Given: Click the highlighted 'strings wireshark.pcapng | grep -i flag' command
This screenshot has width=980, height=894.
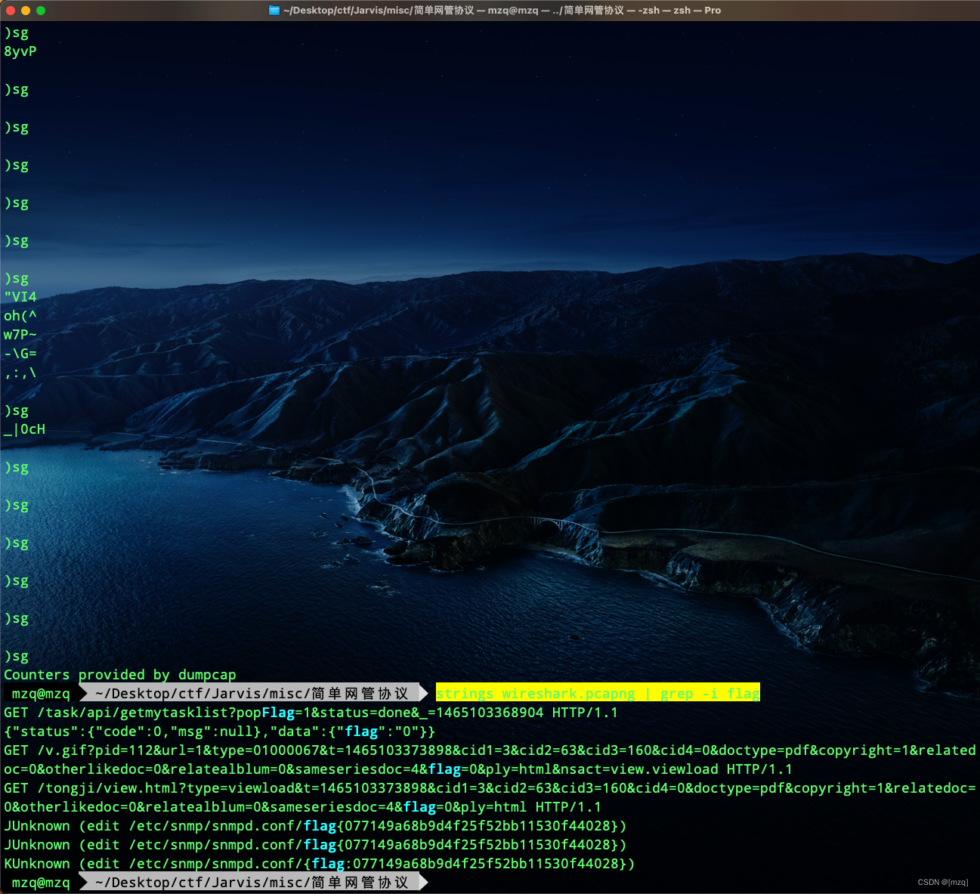Looking at the screenshot, I should pos(598,693).
